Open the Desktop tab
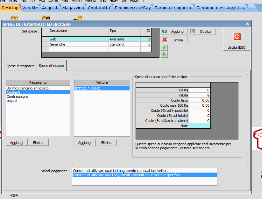This screenshot has width=275, height=199. (x=10, y=8)
